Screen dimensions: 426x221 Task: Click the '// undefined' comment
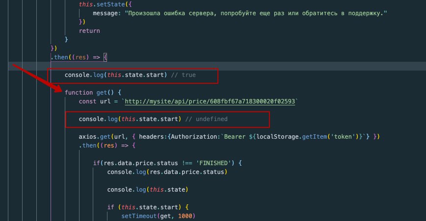(207, 119)
